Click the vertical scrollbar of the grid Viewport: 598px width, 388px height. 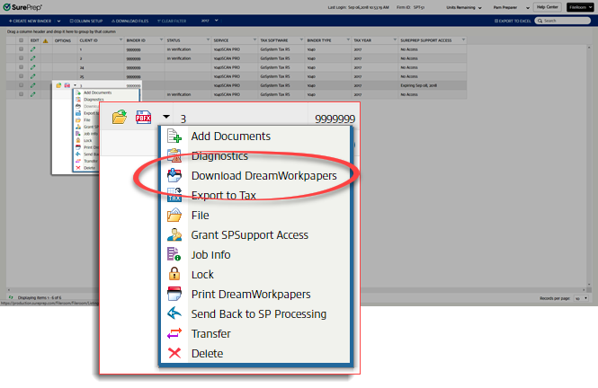[589, 165]
